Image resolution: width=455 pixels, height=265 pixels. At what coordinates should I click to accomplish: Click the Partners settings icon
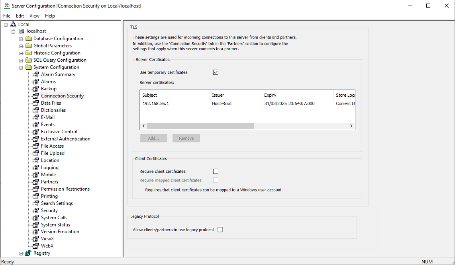click(x=36, y=182)
